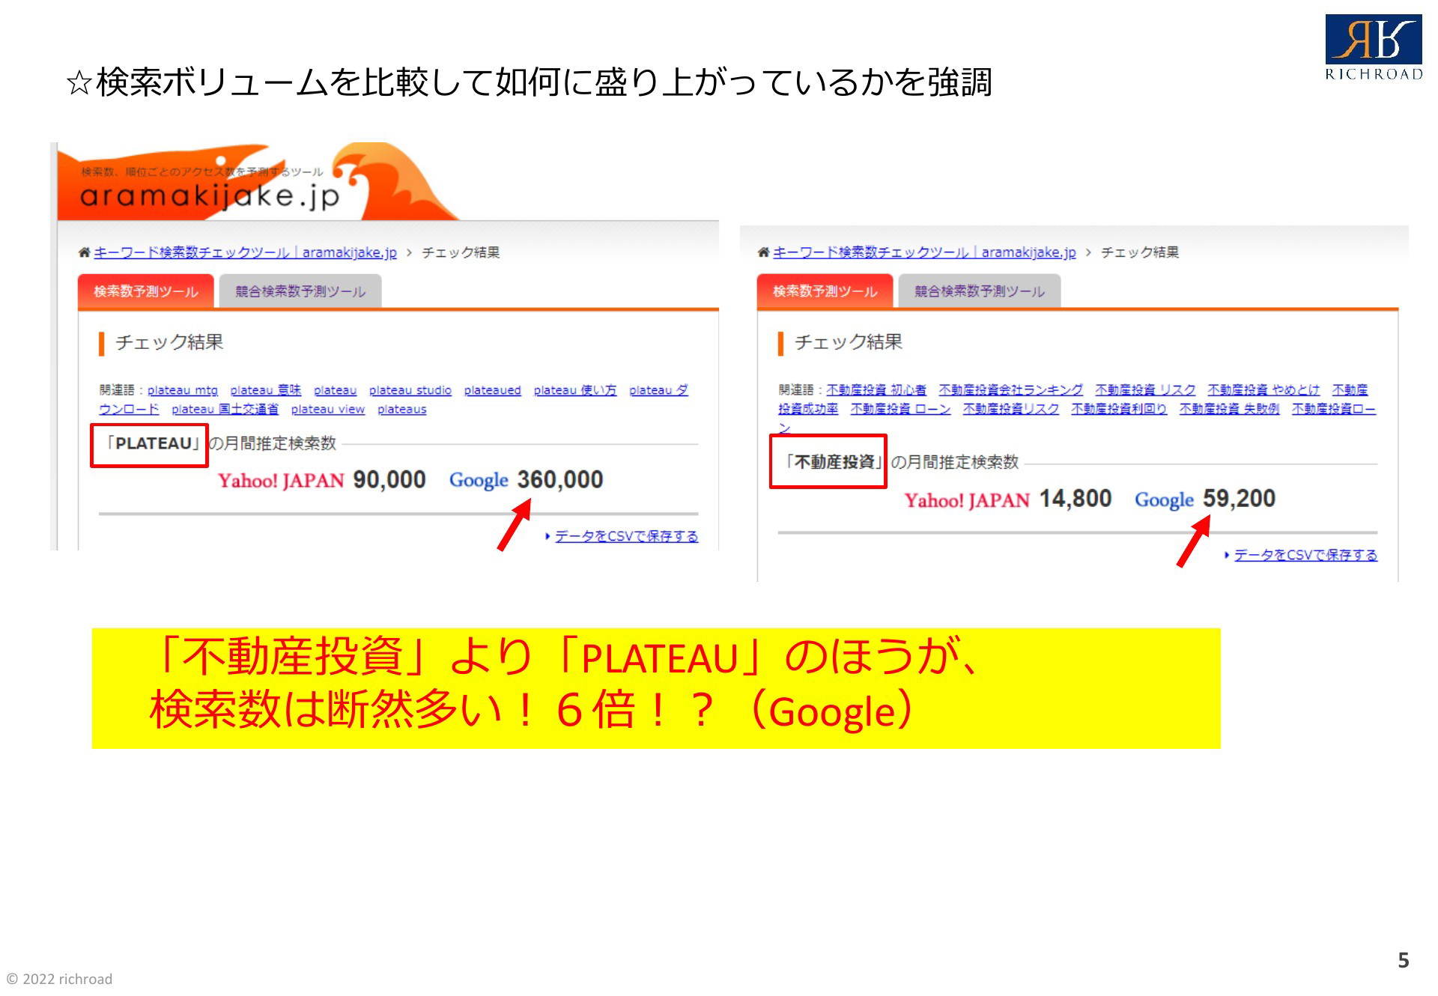Viewport: 1438px width, 996px height.
Task: Open the related word 'plateau studio'
Action: 410,390
